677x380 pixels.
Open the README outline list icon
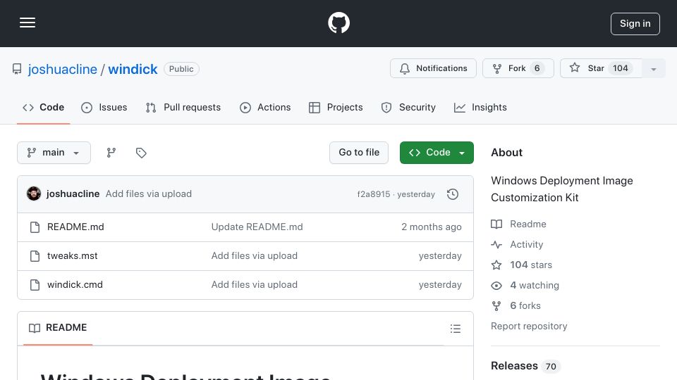pyautogui.click(x=455, y=329)
